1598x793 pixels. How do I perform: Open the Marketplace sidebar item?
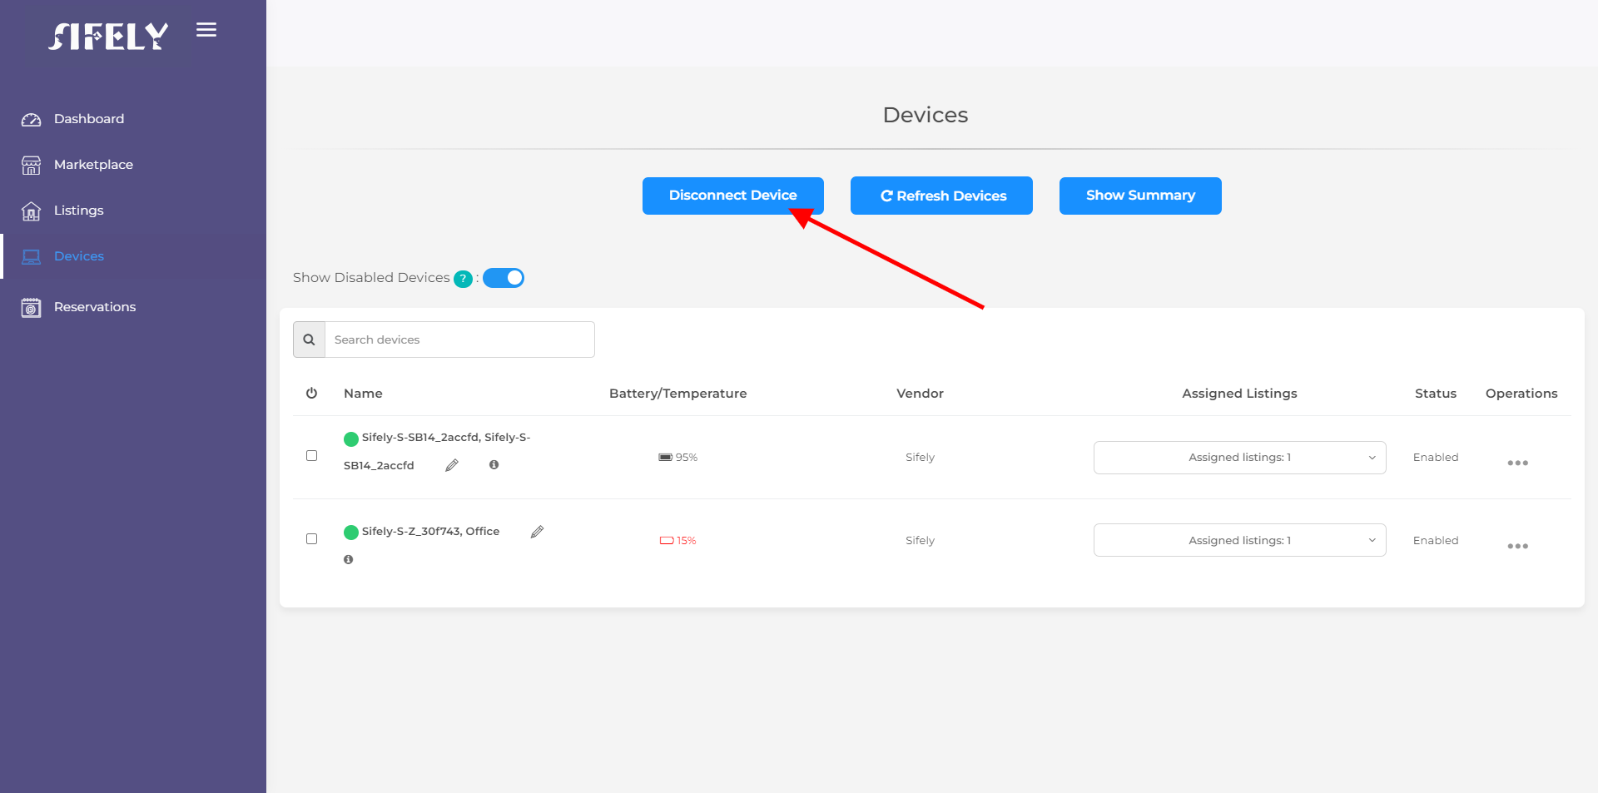(x=93, y=165)
